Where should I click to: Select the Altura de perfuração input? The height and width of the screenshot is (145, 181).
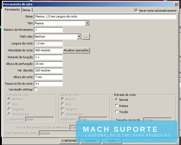pyautogui.click(x=48, y=64)
